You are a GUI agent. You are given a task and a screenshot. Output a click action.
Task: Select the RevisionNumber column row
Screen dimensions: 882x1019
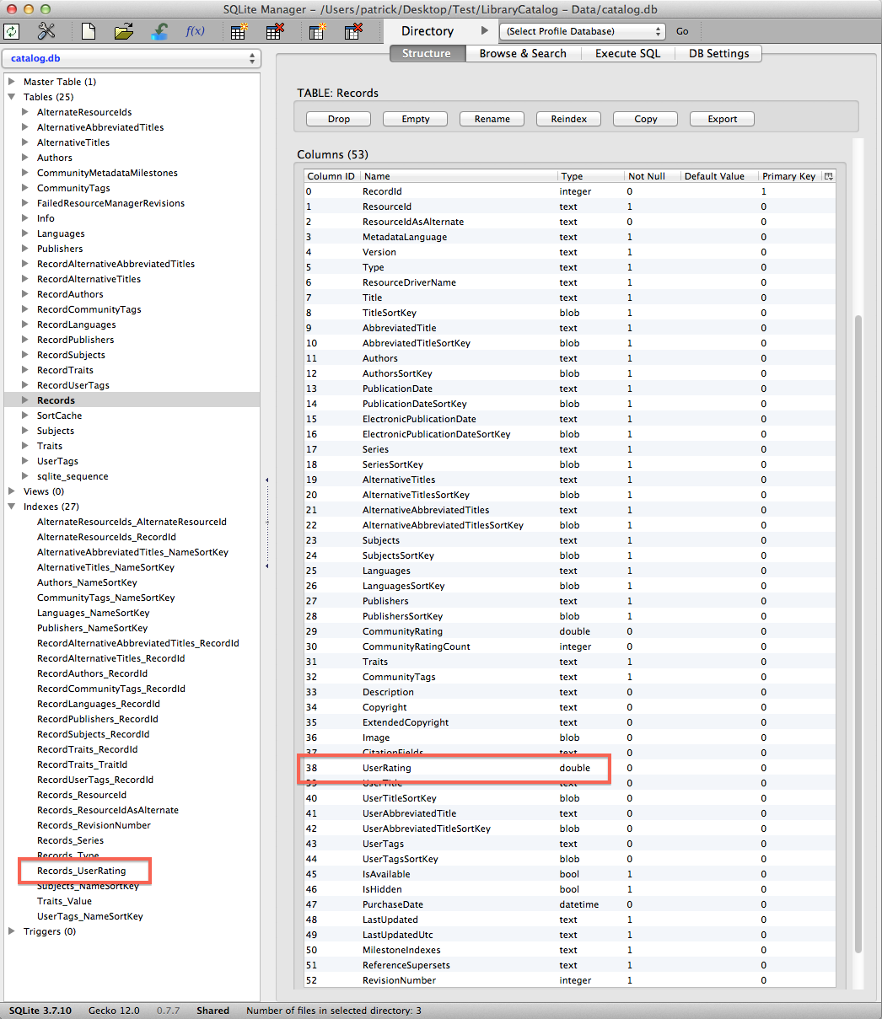pyautogui.click(x=569, y=980)
